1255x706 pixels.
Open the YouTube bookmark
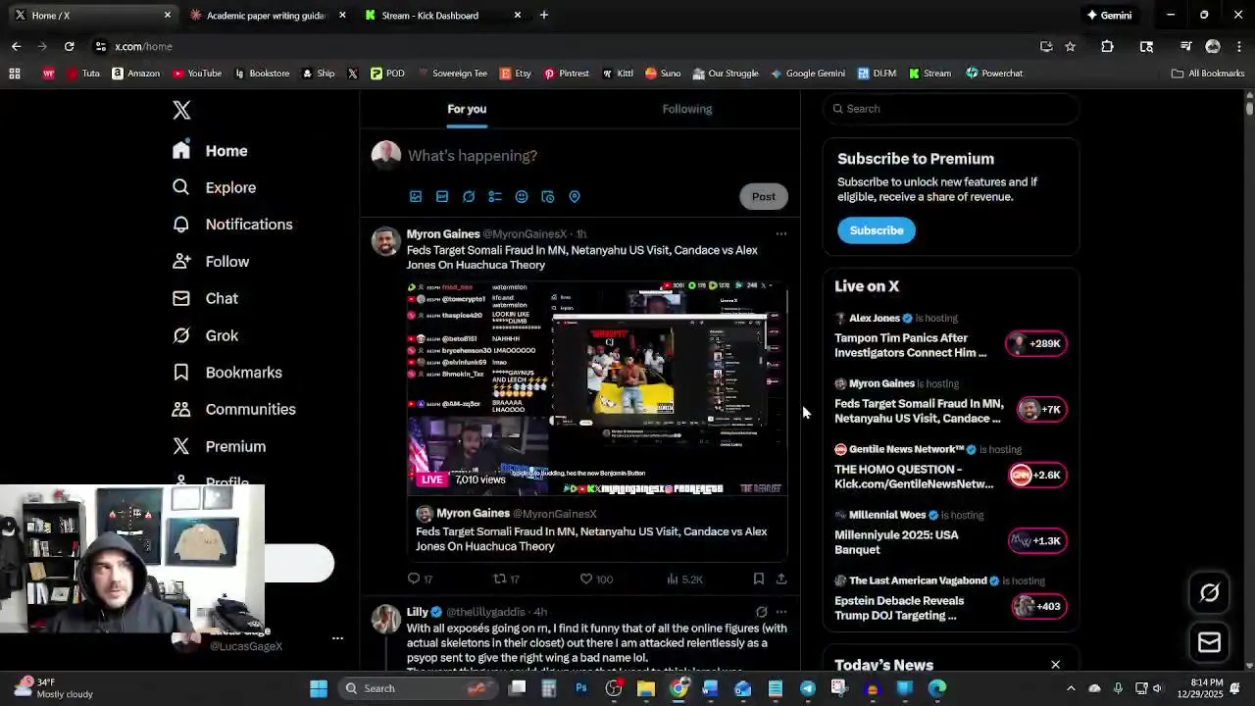(197, 73)
